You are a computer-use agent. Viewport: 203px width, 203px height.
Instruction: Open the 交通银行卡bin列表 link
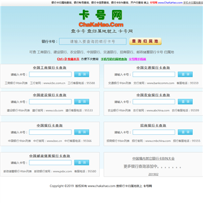tap(120, 83)
